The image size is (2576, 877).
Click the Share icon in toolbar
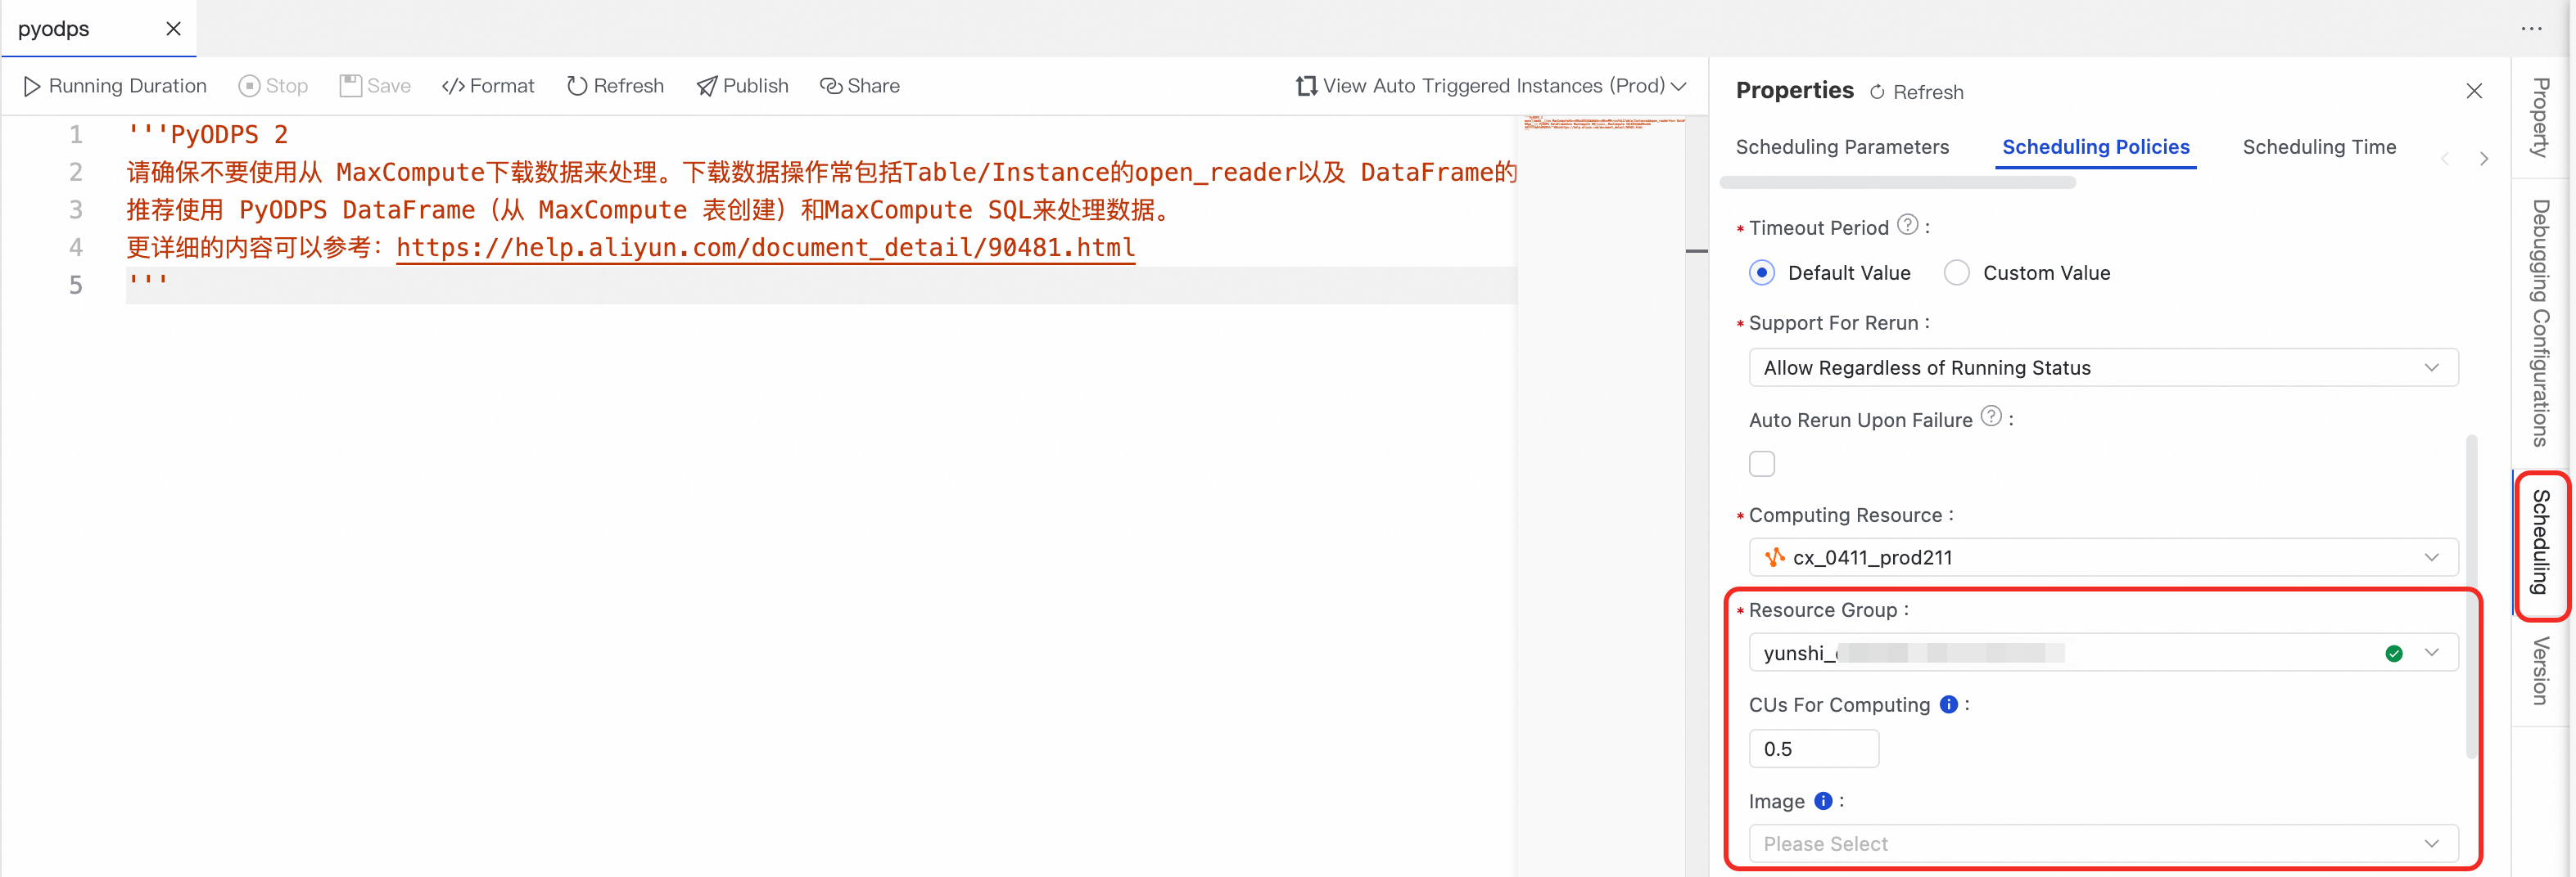(830, 87)
